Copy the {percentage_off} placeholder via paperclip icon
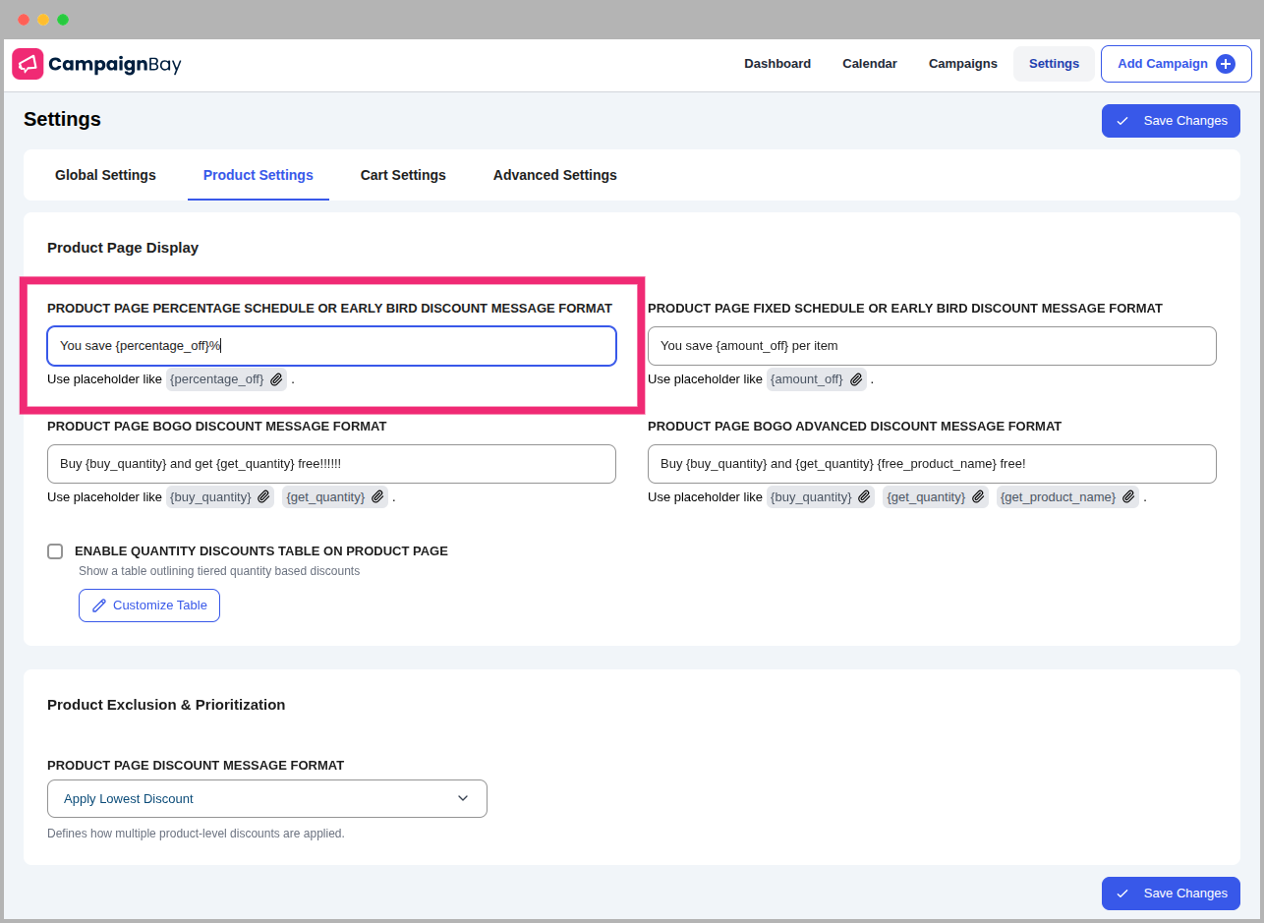The image size is (1264, 923). pyautogui.click(x=276, y=379)
